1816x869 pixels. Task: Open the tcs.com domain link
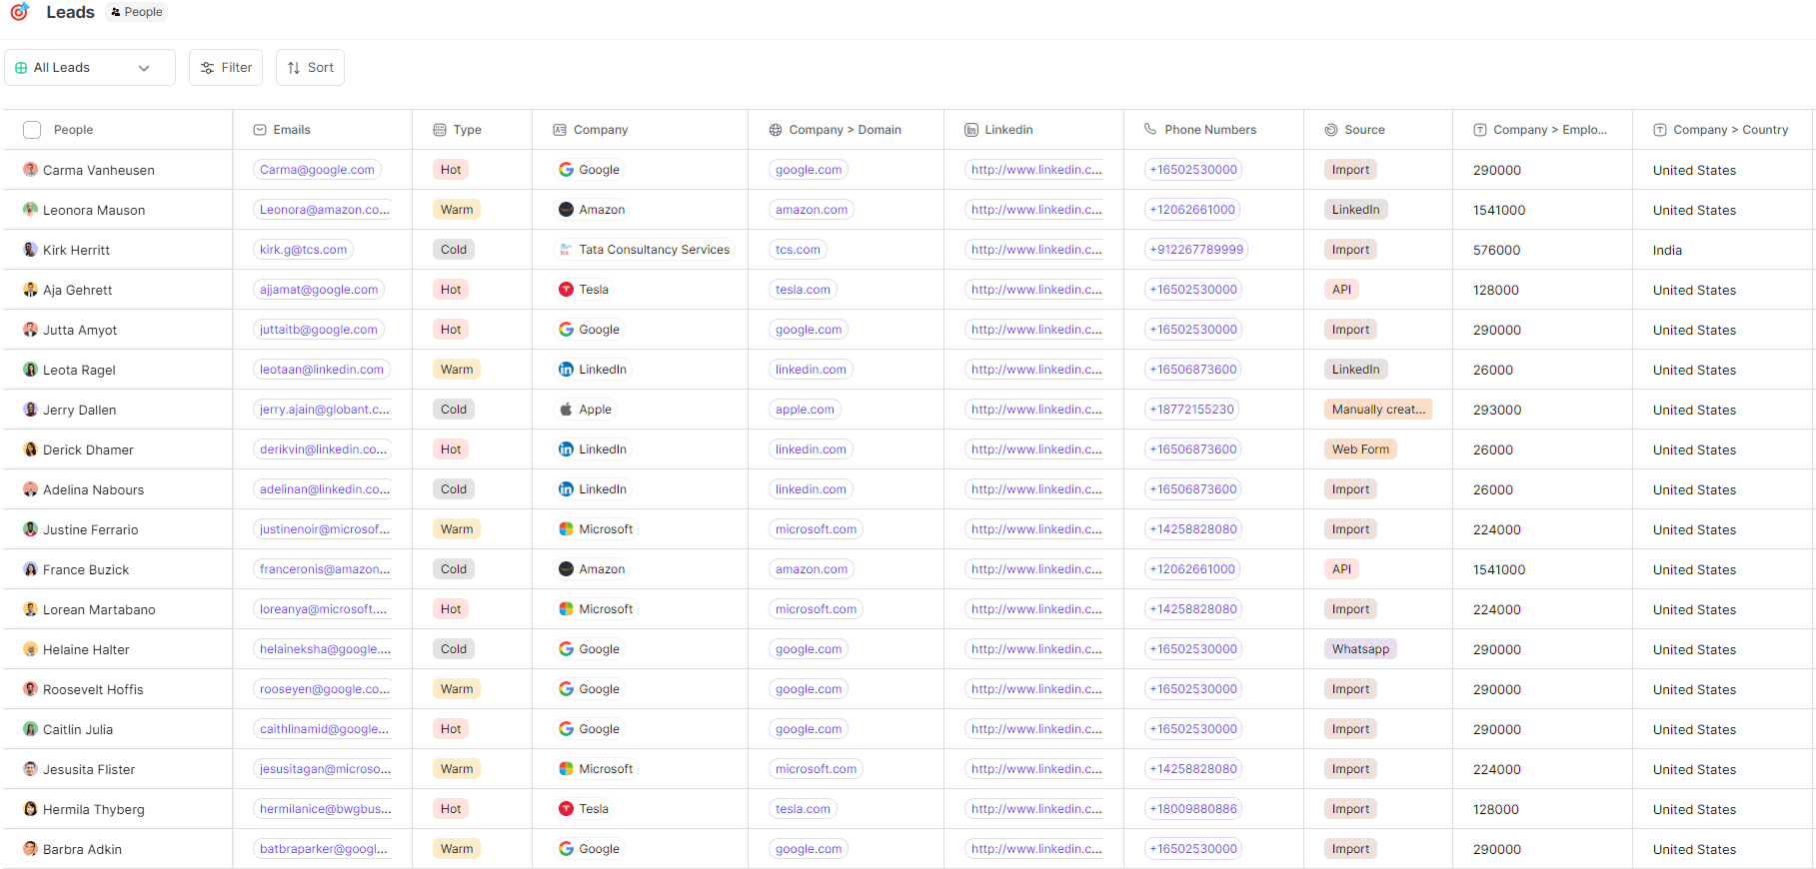tap(798, 250)
